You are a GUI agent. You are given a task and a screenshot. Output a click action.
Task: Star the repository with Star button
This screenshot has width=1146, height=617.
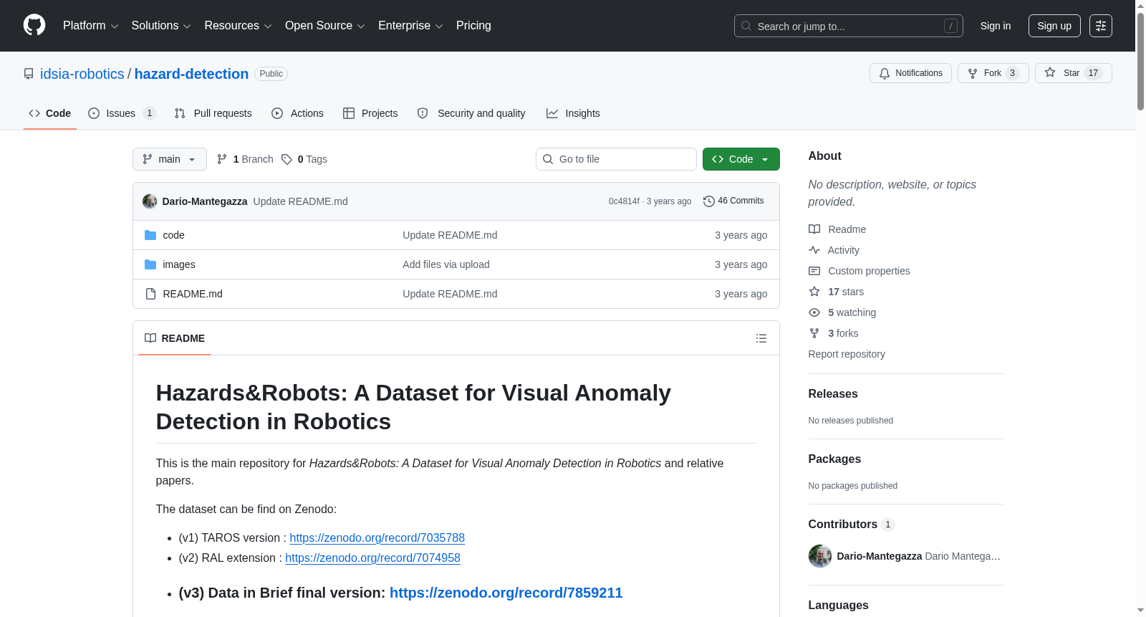pos(1073,73)
